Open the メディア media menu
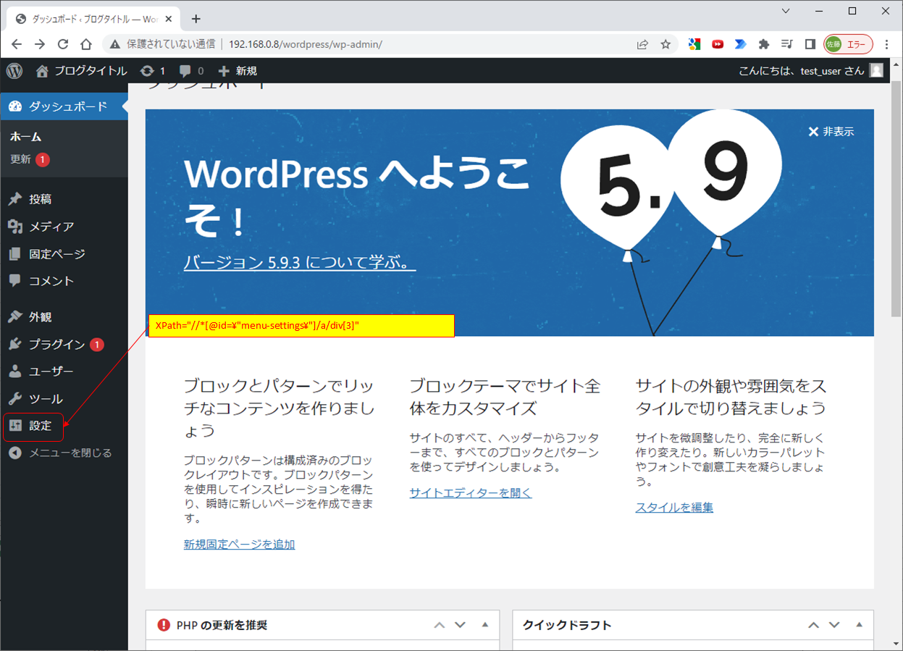903x651 pixels. pos(64,227)
